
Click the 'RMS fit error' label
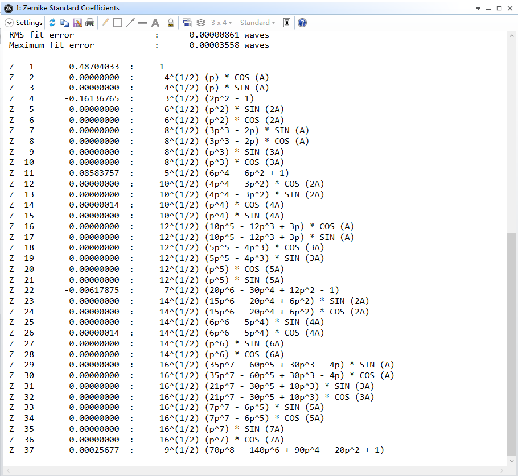pyautogui.click(x=42, y=35)
